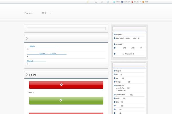Open the Google (2) category

(x=123, y=82)
